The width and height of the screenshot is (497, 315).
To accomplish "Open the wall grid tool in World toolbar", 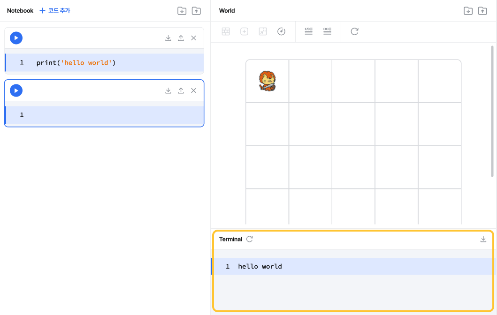I will (226, 31).
